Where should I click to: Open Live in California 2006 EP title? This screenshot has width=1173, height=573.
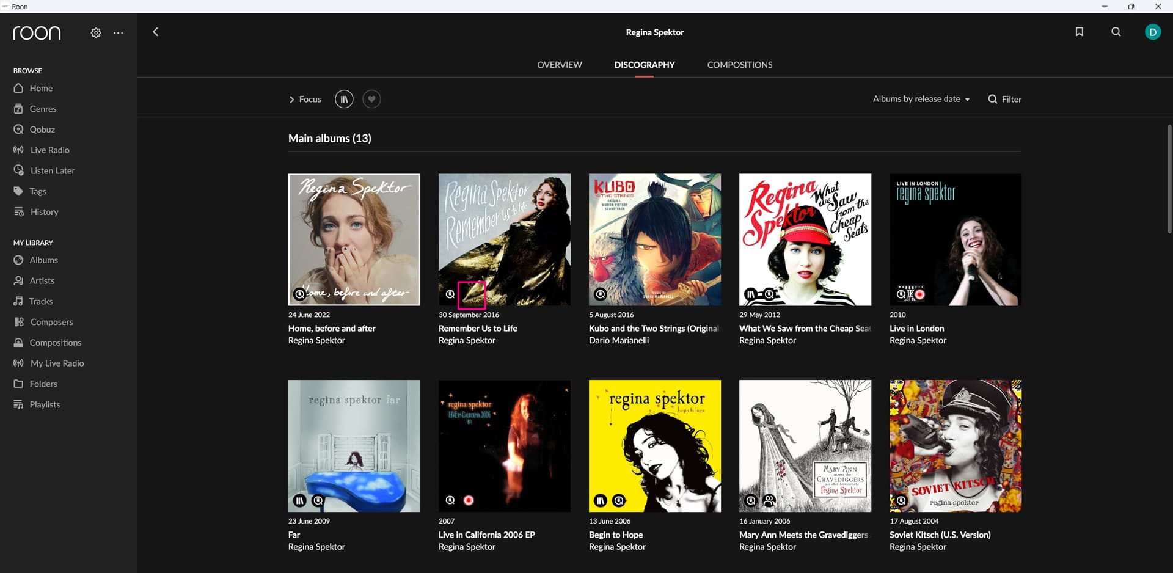pos(486,535)
